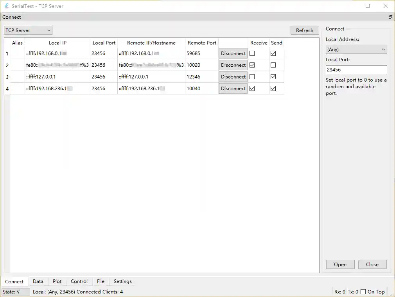
Task: Disconnect the 127.0.0.1 client
Action: point(233,76)
